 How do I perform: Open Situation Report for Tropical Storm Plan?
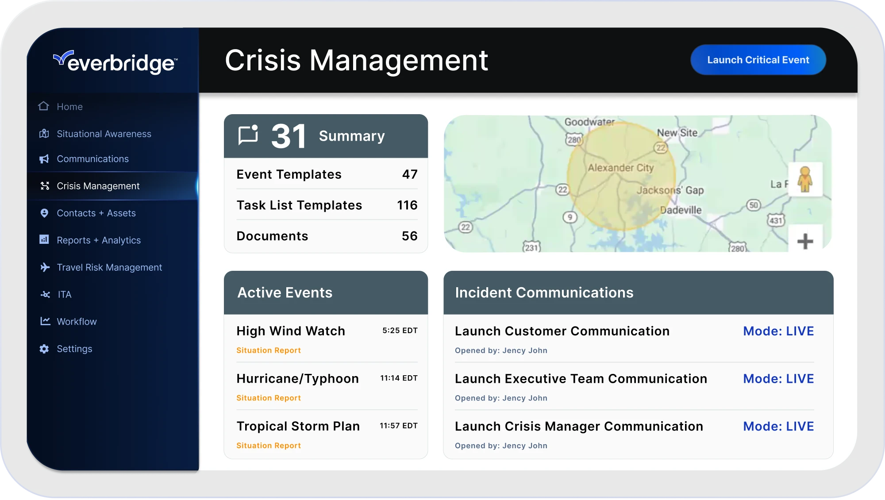click(269, 446)
